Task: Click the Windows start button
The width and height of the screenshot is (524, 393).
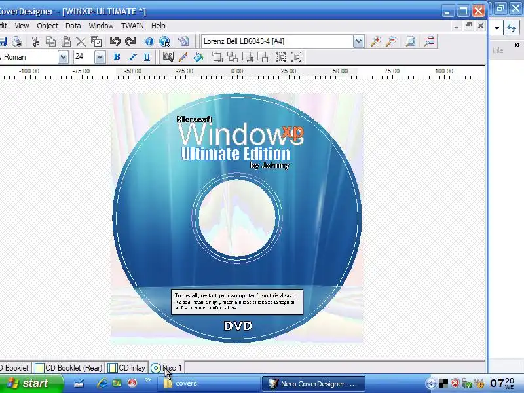Action: (x=31, y=383)
